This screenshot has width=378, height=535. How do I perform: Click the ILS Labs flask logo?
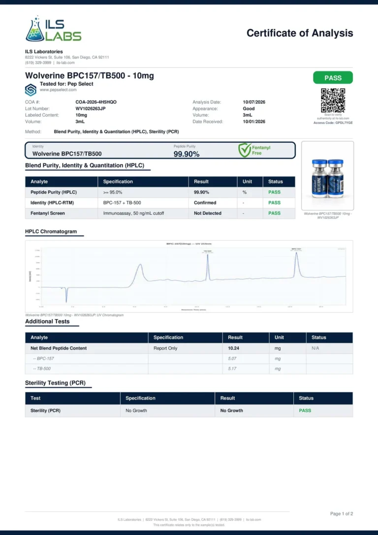pos(54,29)
